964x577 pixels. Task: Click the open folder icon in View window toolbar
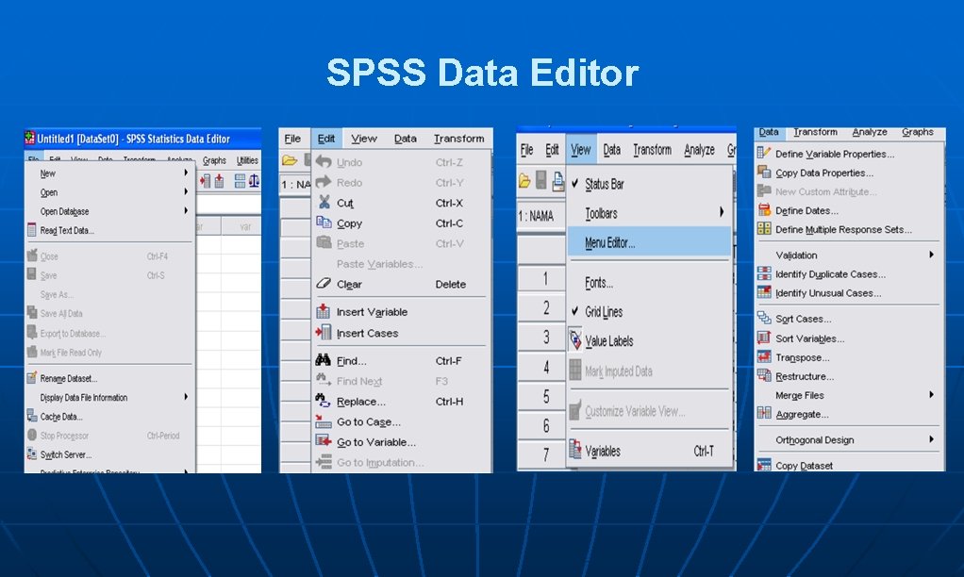(x=524, y=181)
